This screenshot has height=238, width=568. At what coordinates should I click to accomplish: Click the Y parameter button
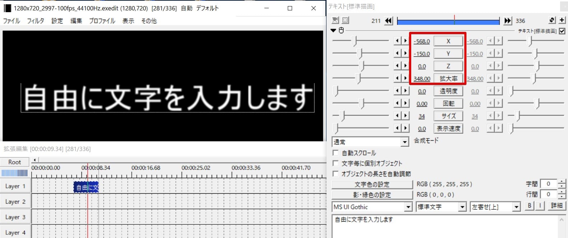[x=448, y=54]
